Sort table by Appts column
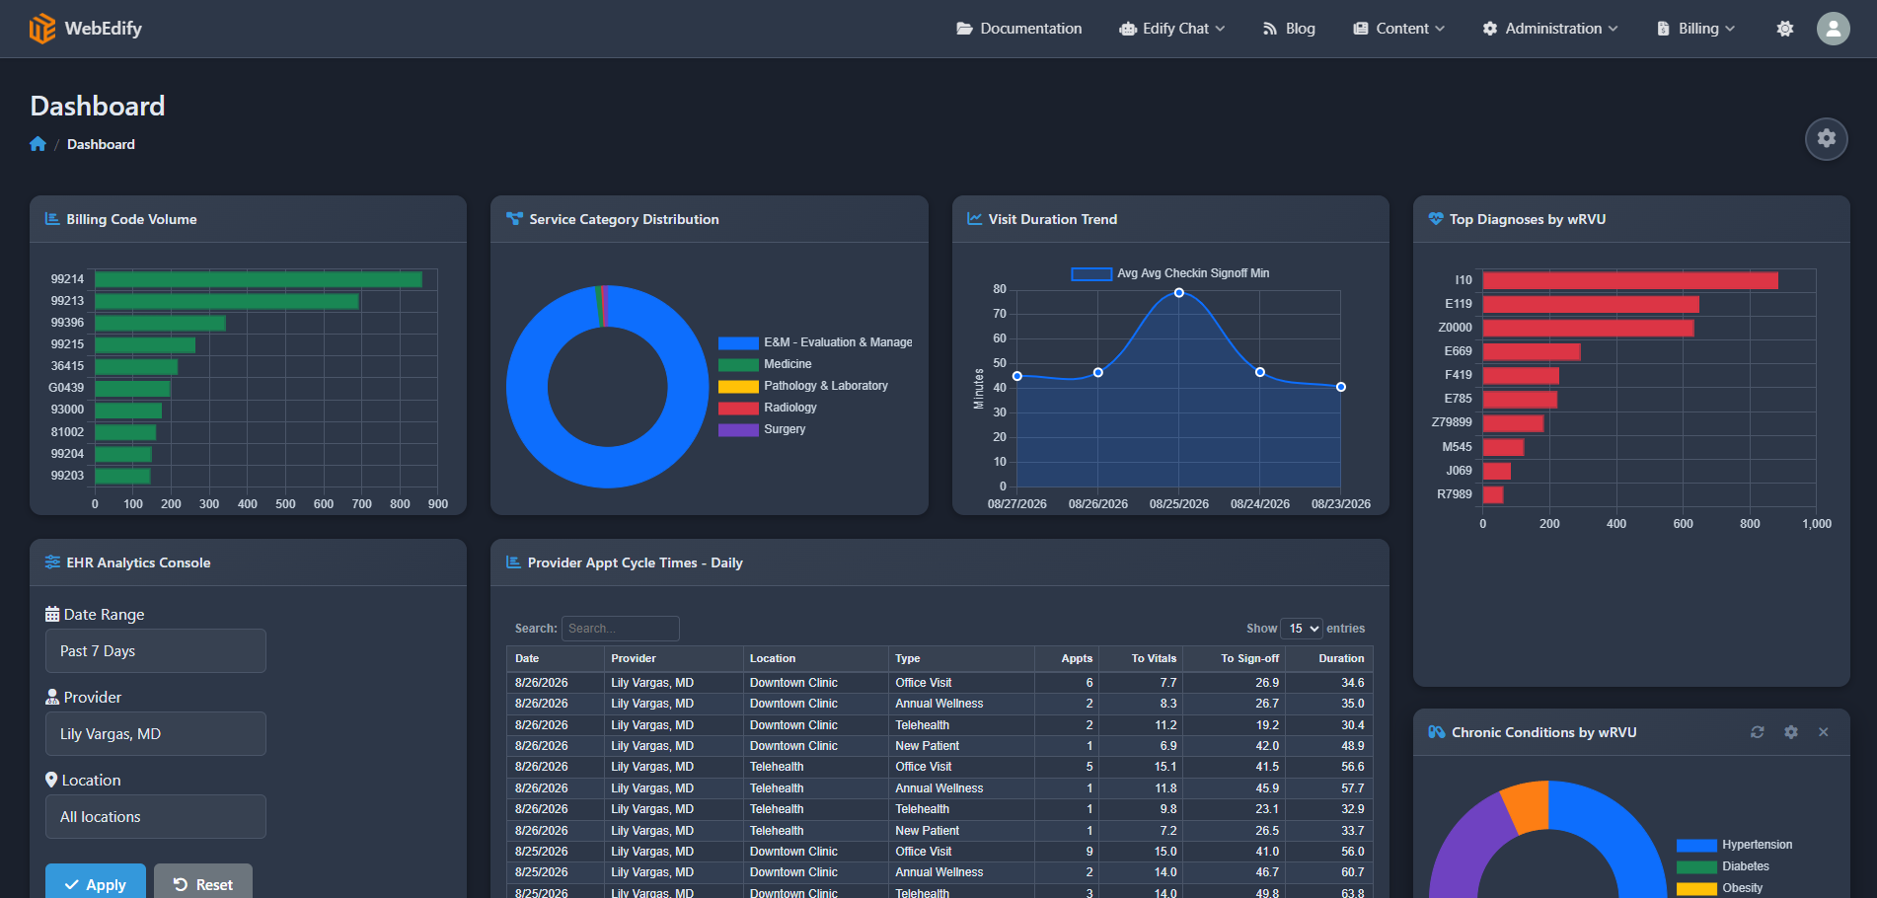Image resolution: width=1877 pixels, height=898 pixels. tap(1067, 658)
